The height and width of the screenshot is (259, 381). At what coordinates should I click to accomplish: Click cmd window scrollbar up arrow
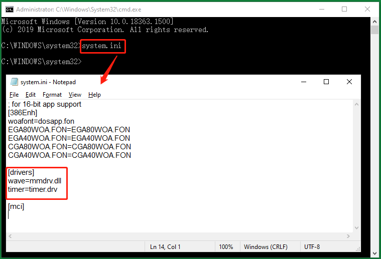(374, 22)
